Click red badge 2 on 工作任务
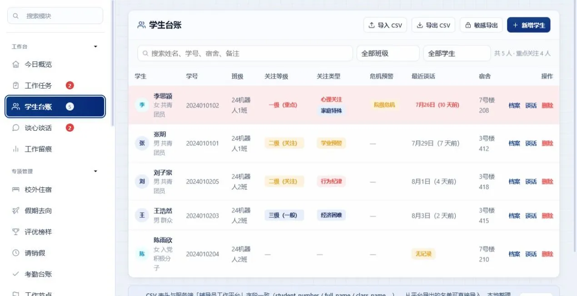Viewport: 577px width, 296px height. (70, 85)
